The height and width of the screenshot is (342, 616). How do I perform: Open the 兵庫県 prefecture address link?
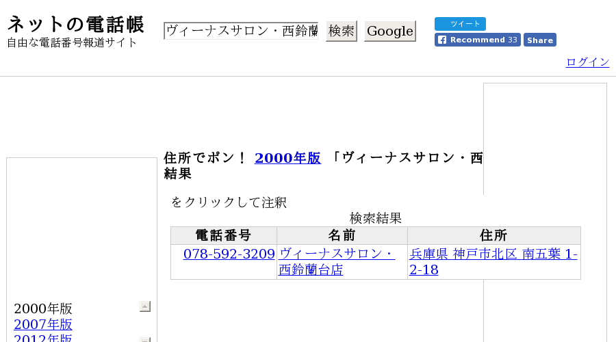click(428, 254)
